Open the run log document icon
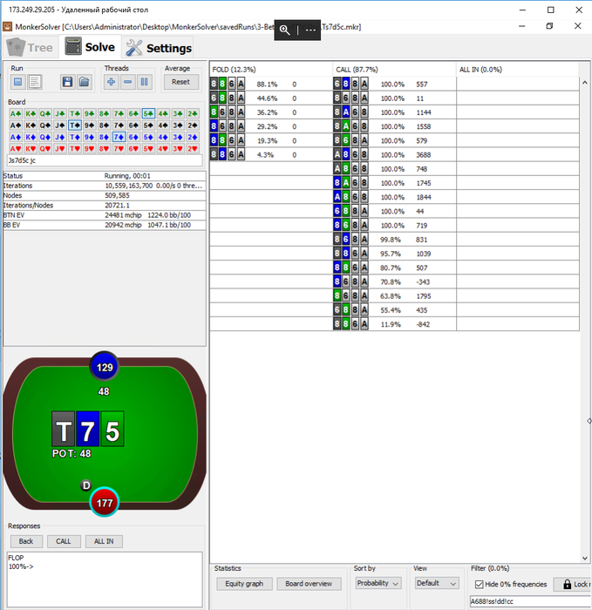592x610 pixels. click(x=35, y=82)
